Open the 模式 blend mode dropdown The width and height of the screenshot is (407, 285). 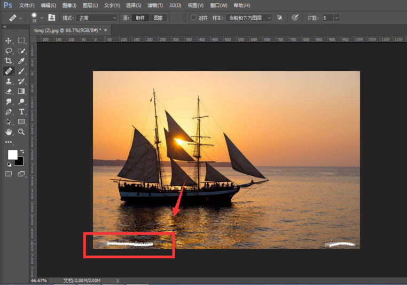(x=97, y=18)
